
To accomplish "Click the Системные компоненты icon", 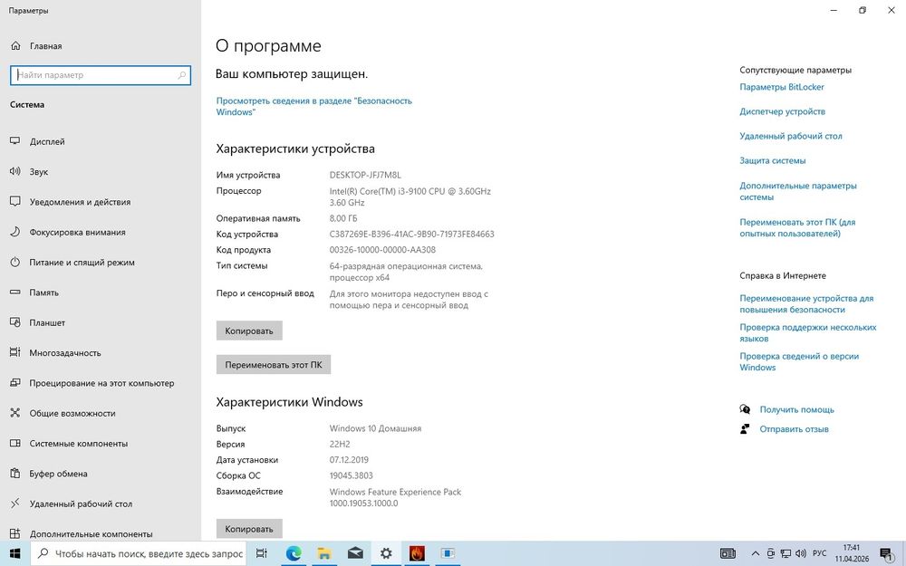I will 15,443.
